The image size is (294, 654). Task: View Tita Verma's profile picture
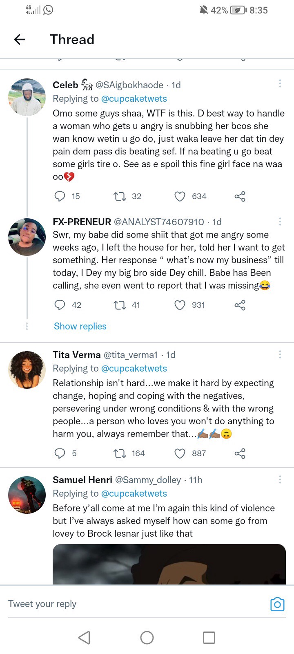tap(27, 370)
